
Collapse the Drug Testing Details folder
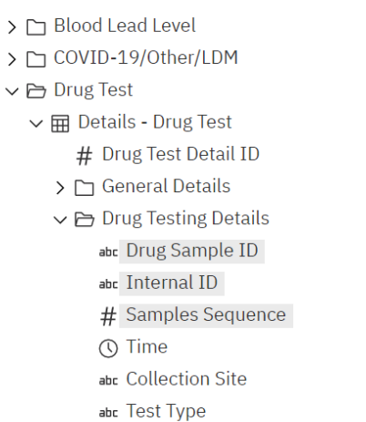tap(60, 220)
